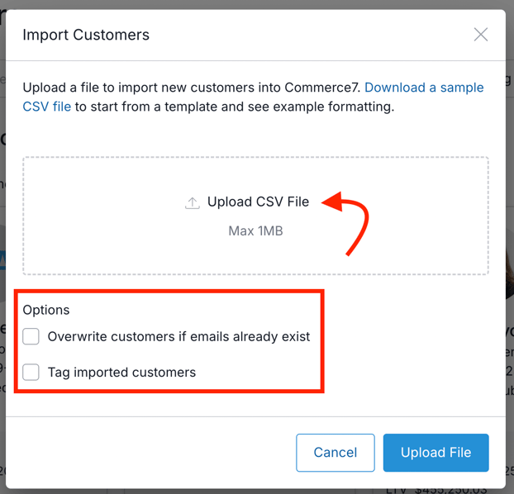Click the Options section heading

click(x=46, y=310)
